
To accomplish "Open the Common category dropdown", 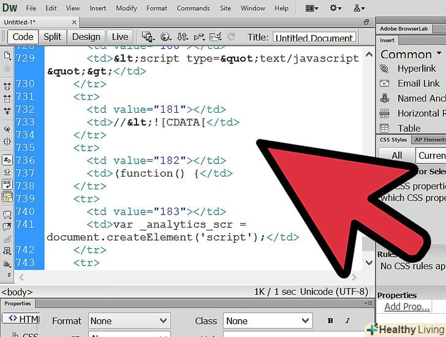I will [411, 55].
